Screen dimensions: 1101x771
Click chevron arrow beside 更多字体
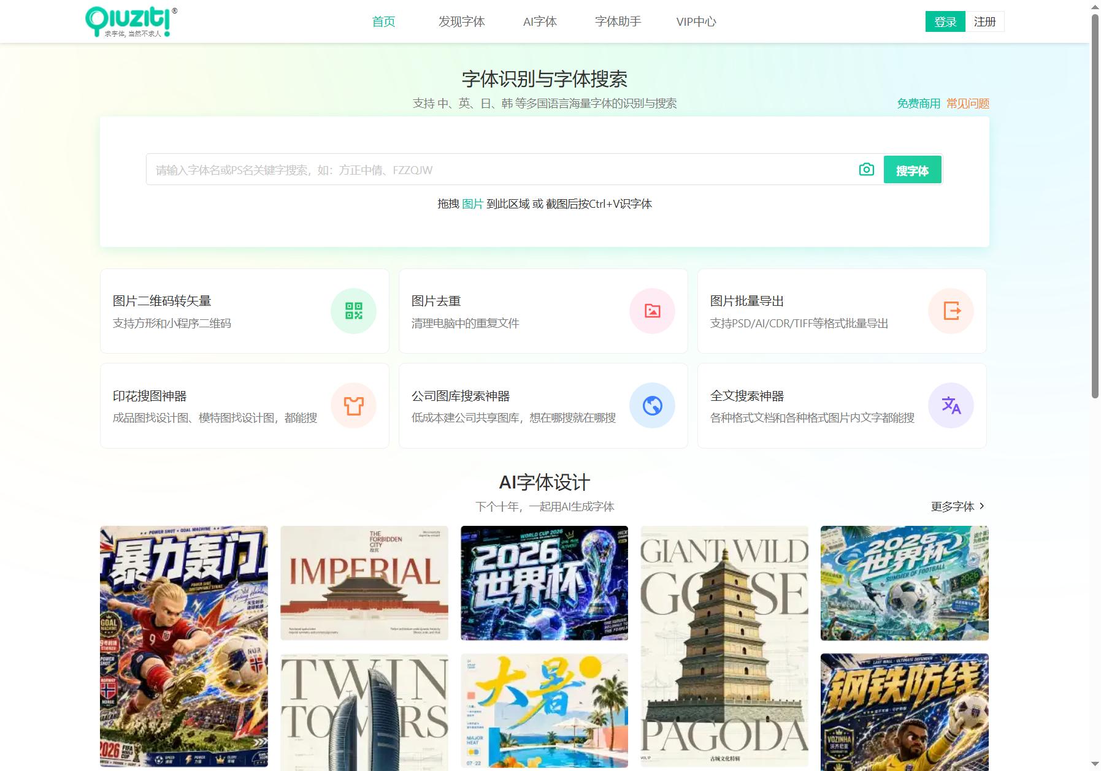click(x=982, y=506)
